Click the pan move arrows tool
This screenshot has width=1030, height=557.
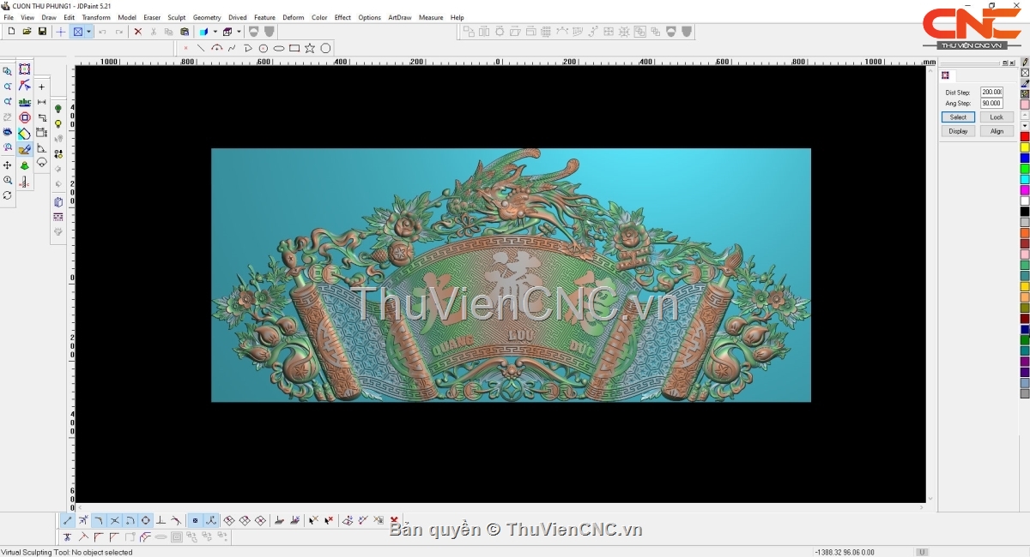tap(8, 165)
